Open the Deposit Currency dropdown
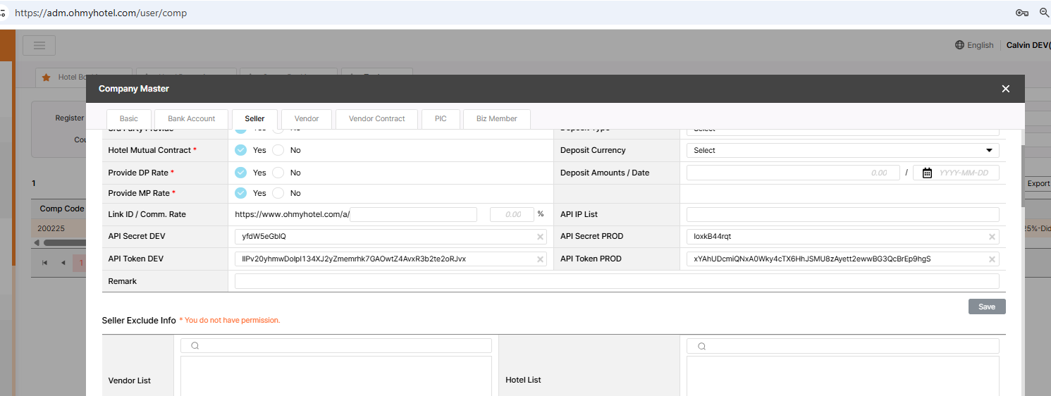This screenshot has width=1051, height=396. pos(842,150)
